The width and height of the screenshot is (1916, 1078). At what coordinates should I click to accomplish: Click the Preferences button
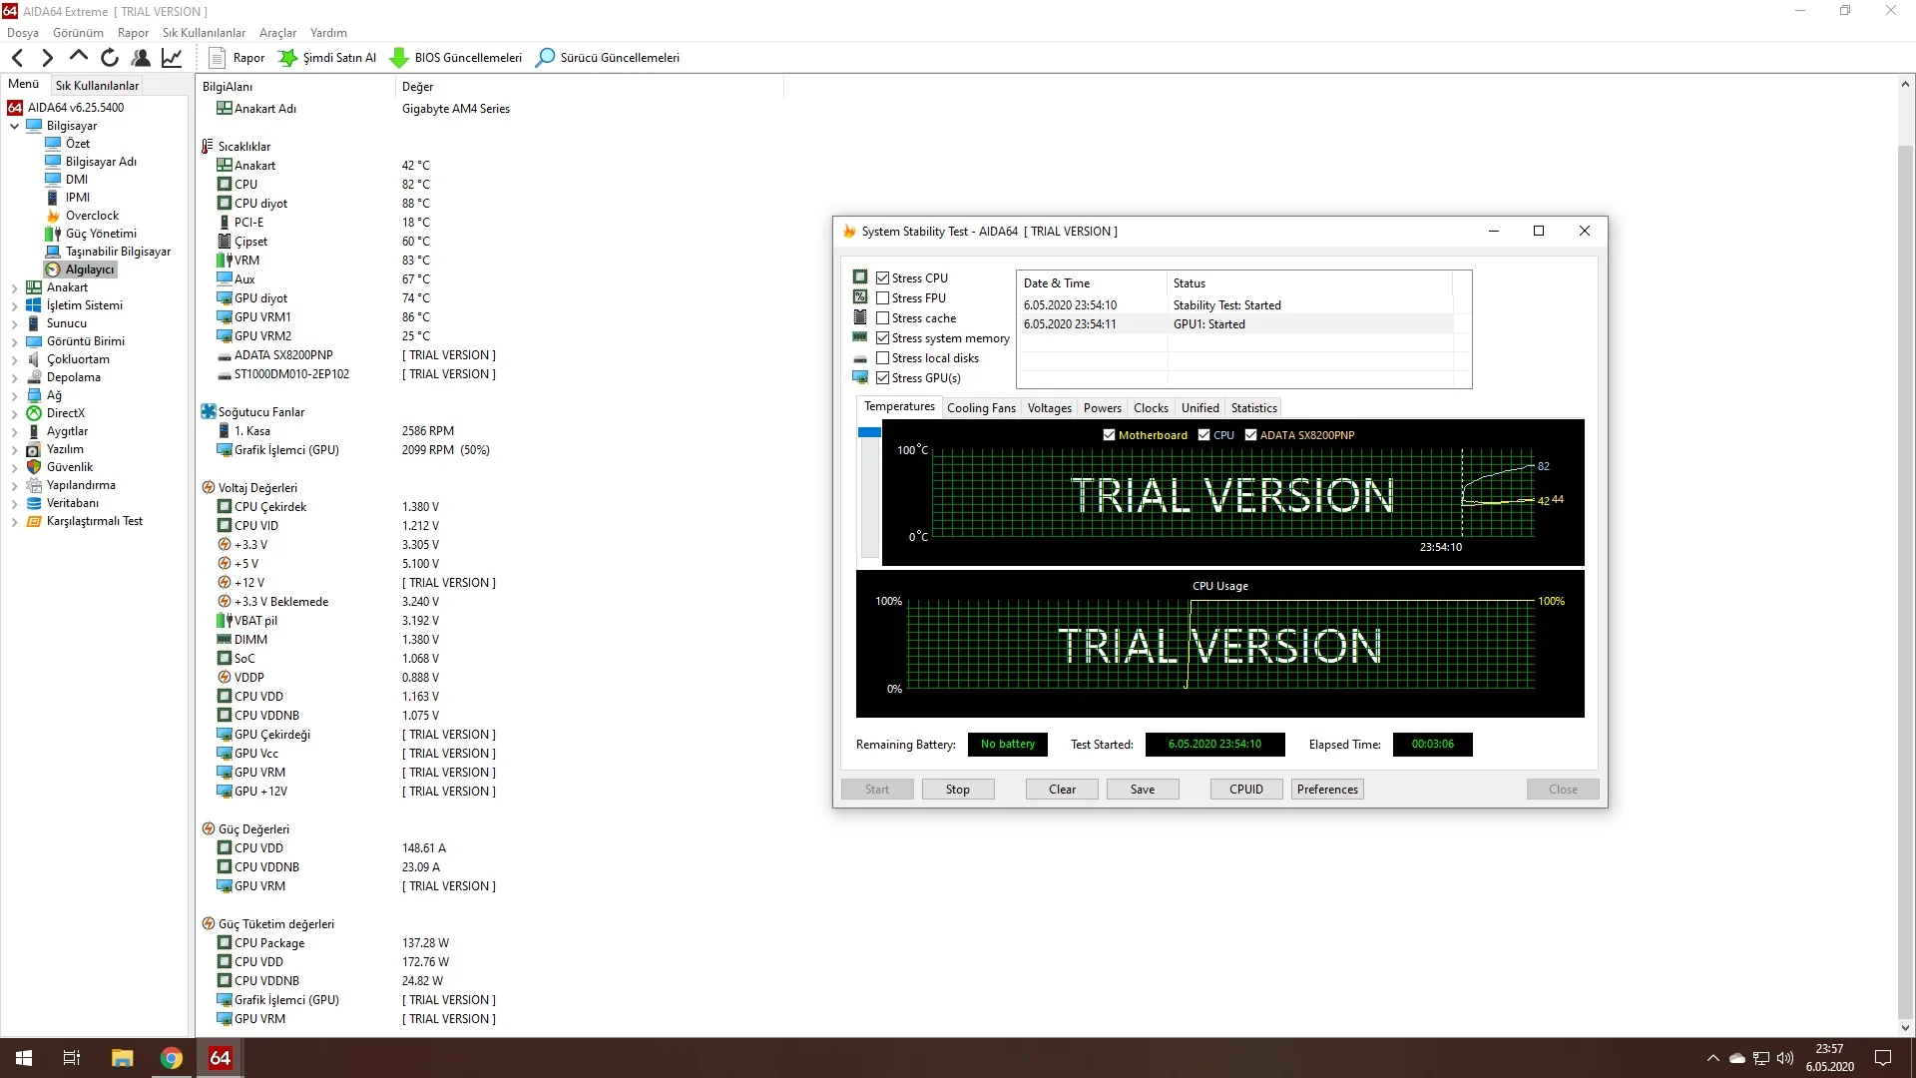click(1326, 790)
